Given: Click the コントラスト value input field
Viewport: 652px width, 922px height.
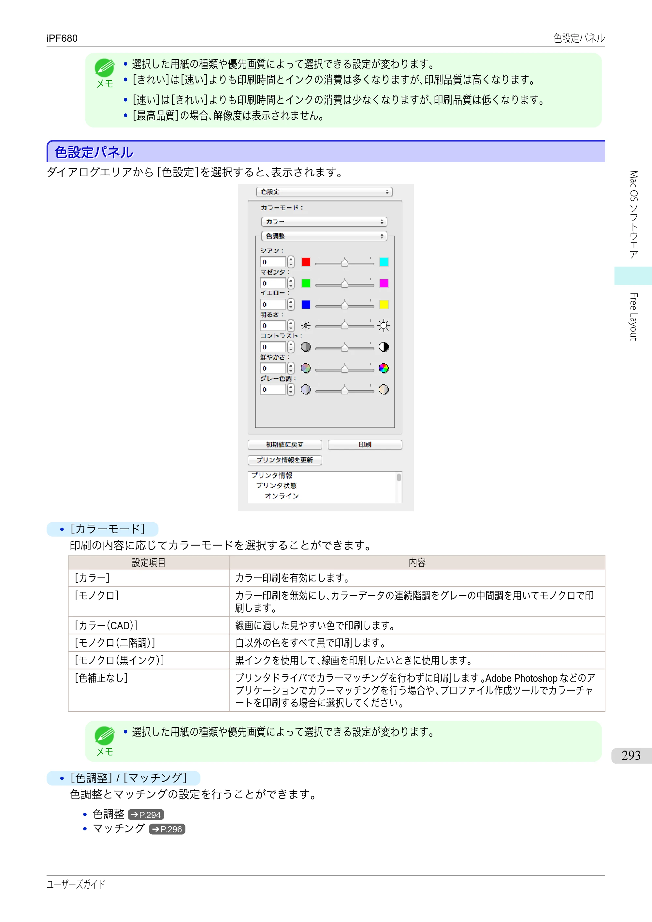Looking at the screenshot, I should tap(273, 347).
